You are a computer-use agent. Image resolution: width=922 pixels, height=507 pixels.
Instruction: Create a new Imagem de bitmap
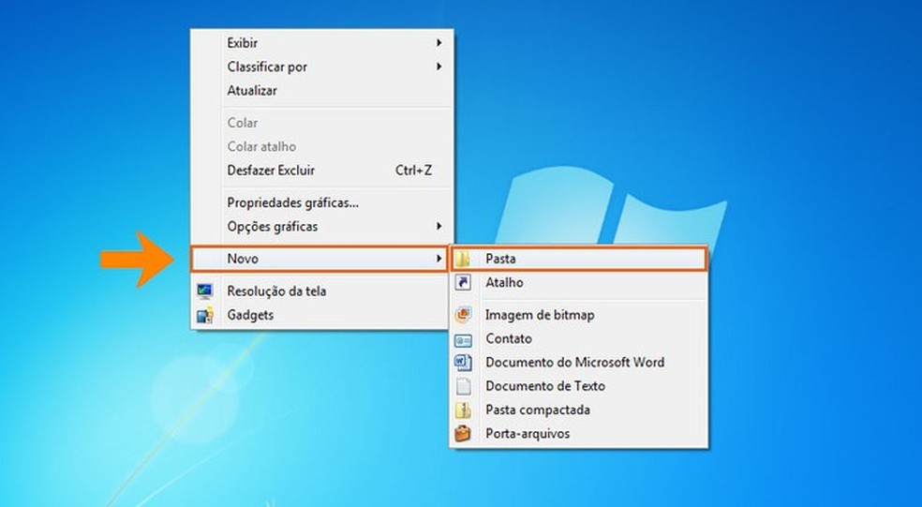(x=579, y=315)
